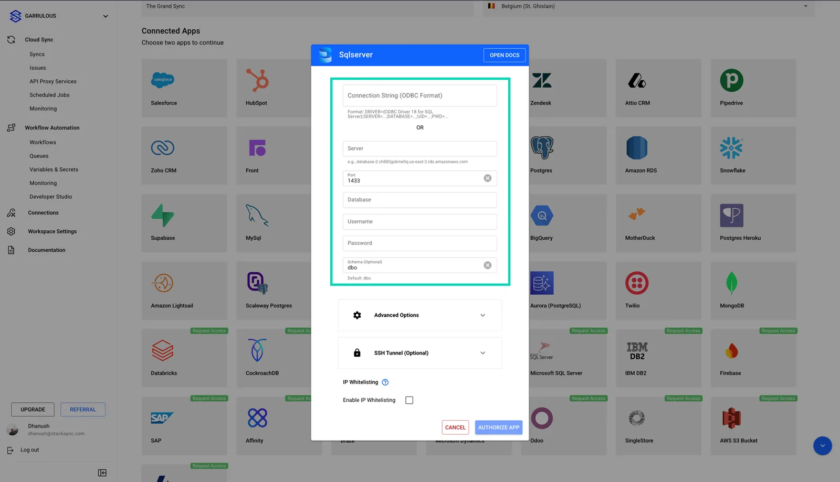The height and width of the screenshot is (482, 840).
Task: Choose the Pipedrive app icon
Action: coord(731,80)
